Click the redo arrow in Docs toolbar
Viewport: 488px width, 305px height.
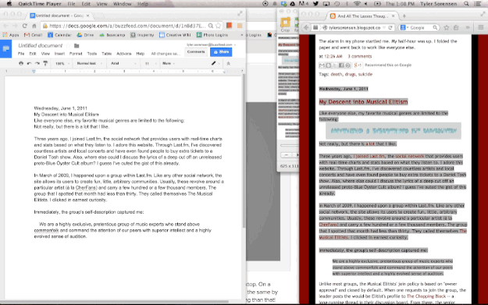pyautogui.click(x=37, y=63)
